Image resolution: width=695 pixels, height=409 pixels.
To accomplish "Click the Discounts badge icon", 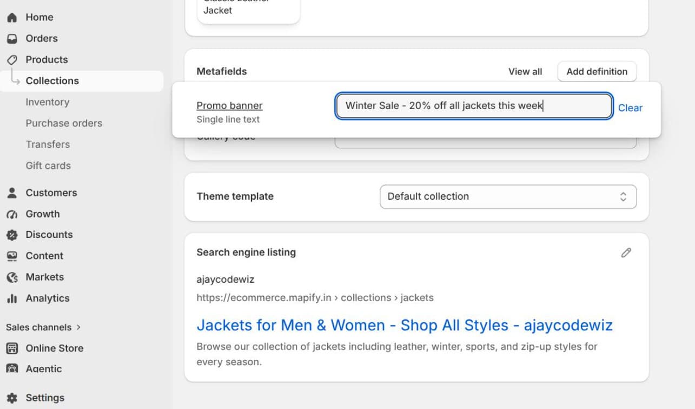I will (12, 235).
